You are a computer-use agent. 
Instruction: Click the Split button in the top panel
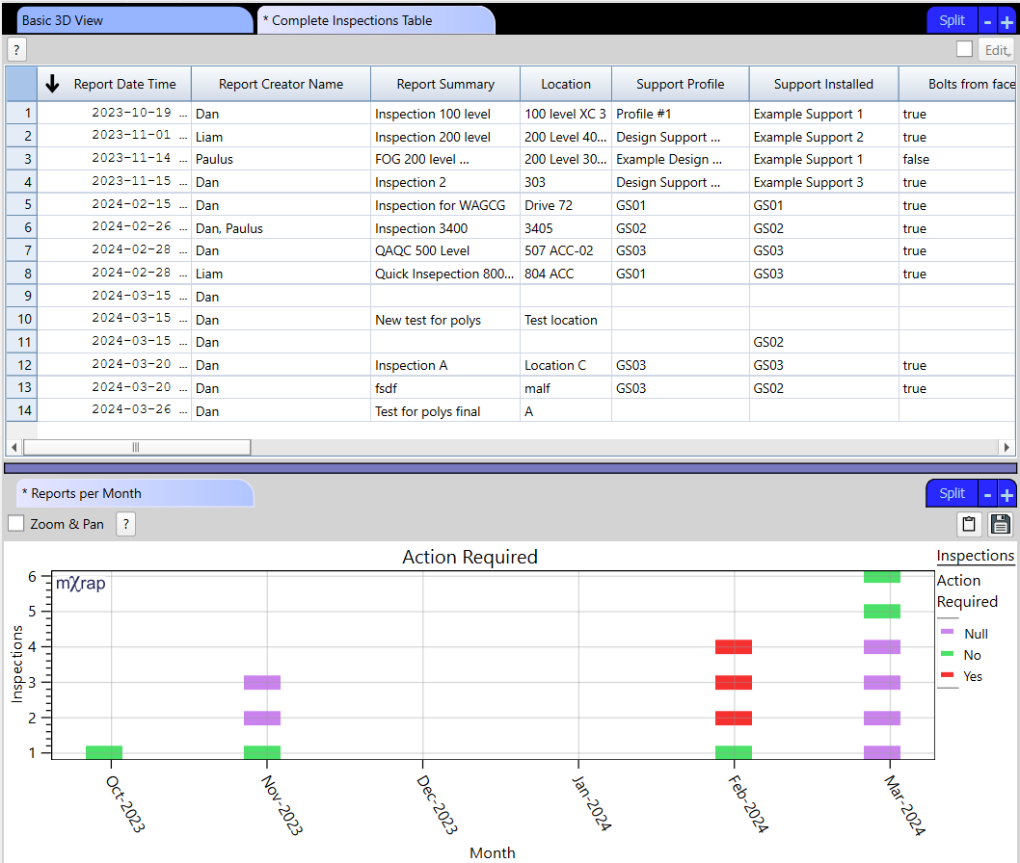tap(952, 20)
